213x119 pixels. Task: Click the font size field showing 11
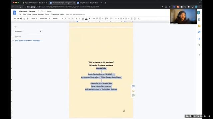[x=69, y=19]
